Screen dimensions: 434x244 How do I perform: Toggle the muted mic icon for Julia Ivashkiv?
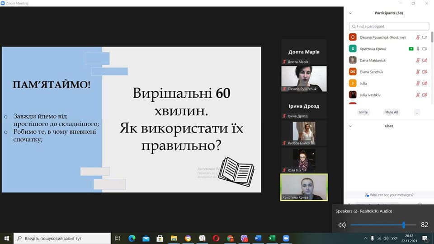tap(418, 95)
